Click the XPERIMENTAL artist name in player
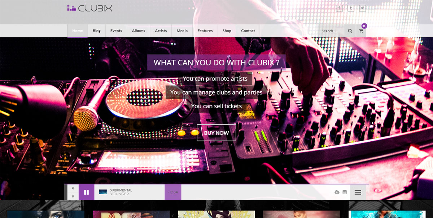Screen dimensions: 433x218 (x=121, y=190)
